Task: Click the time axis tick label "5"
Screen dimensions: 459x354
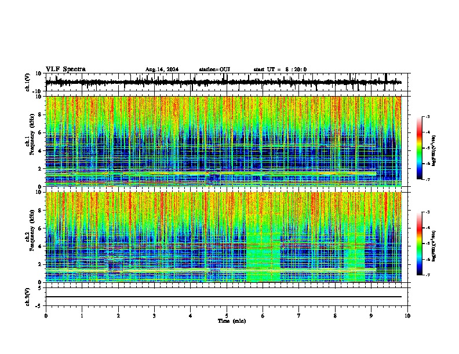Action: [x=227, y=316]
